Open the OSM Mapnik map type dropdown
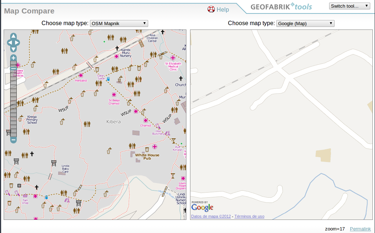Image resolution: width=375 pixels, height=233 pixels. 119,23
